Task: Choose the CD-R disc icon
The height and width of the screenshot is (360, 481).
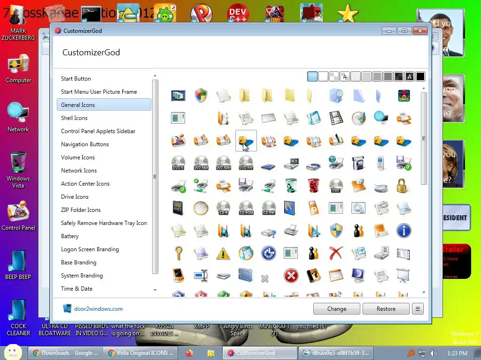Action: [223, 208]
